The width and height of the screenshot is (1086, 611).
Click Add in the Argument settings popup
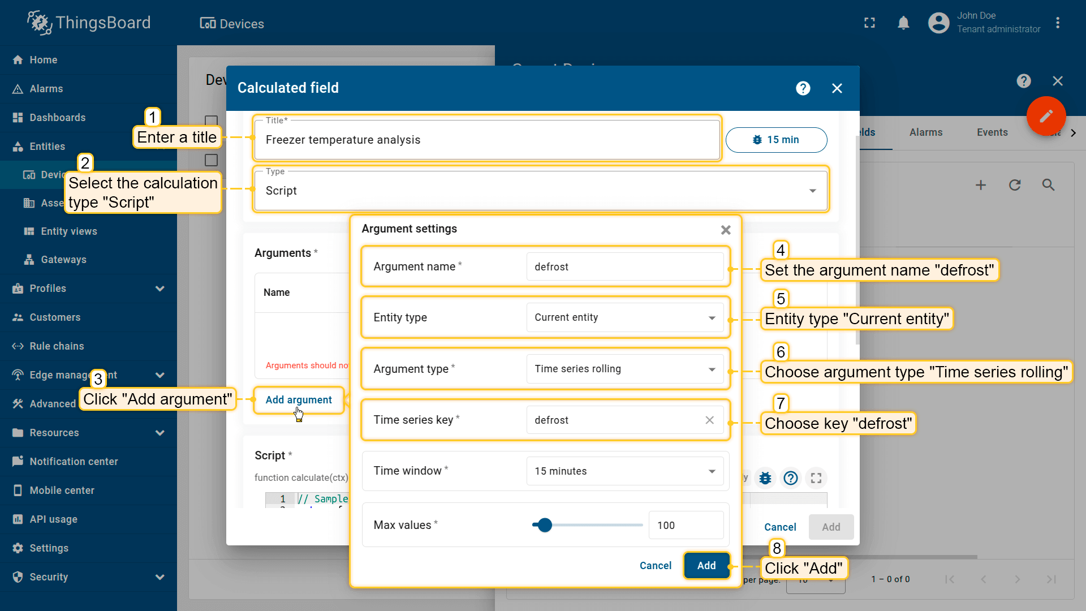tap(706, 565)
